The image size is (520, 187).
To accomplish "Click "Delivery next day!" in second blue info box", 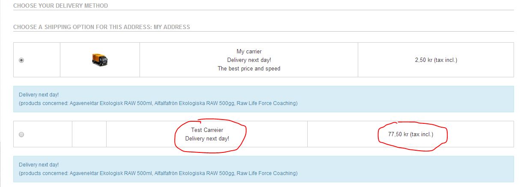I will (x=39, y=165).
